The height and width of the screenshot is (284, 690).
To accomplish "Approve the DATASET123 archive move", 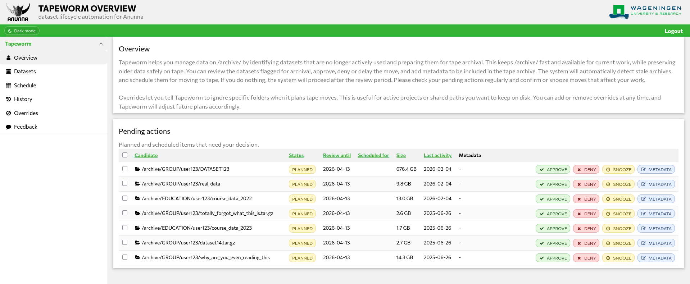I will (x=553, y=170).
